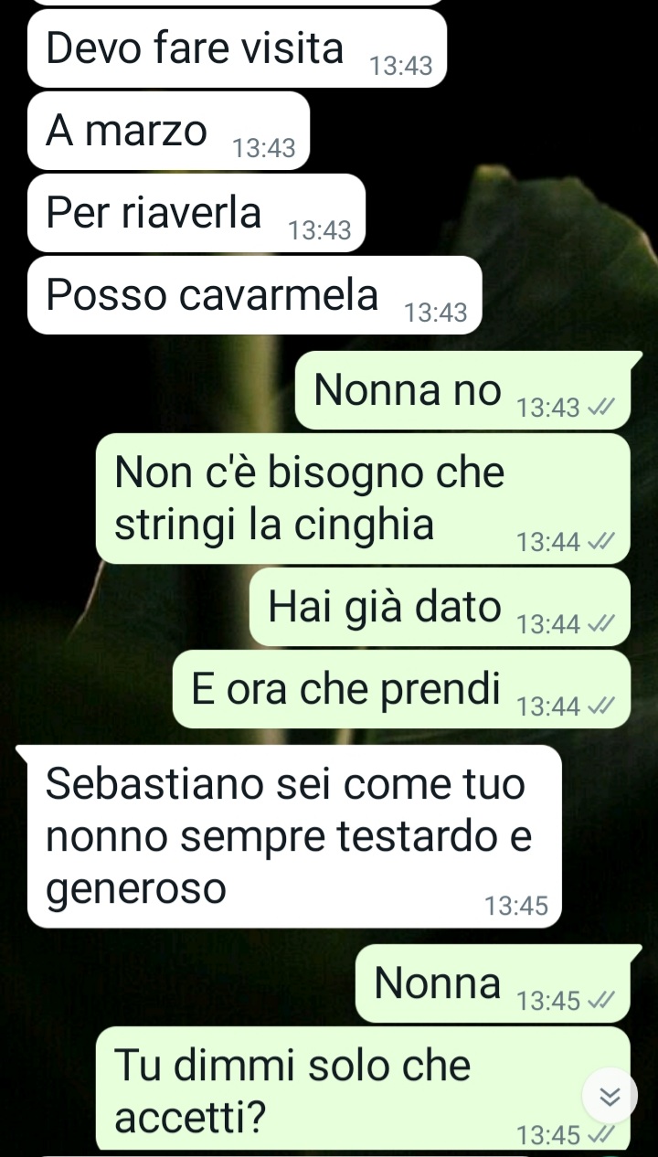Screen dimensions: 658x1157
Task: Tap the double-check ticks on 'Nonna no' message
Action: [x=597, y=408]
